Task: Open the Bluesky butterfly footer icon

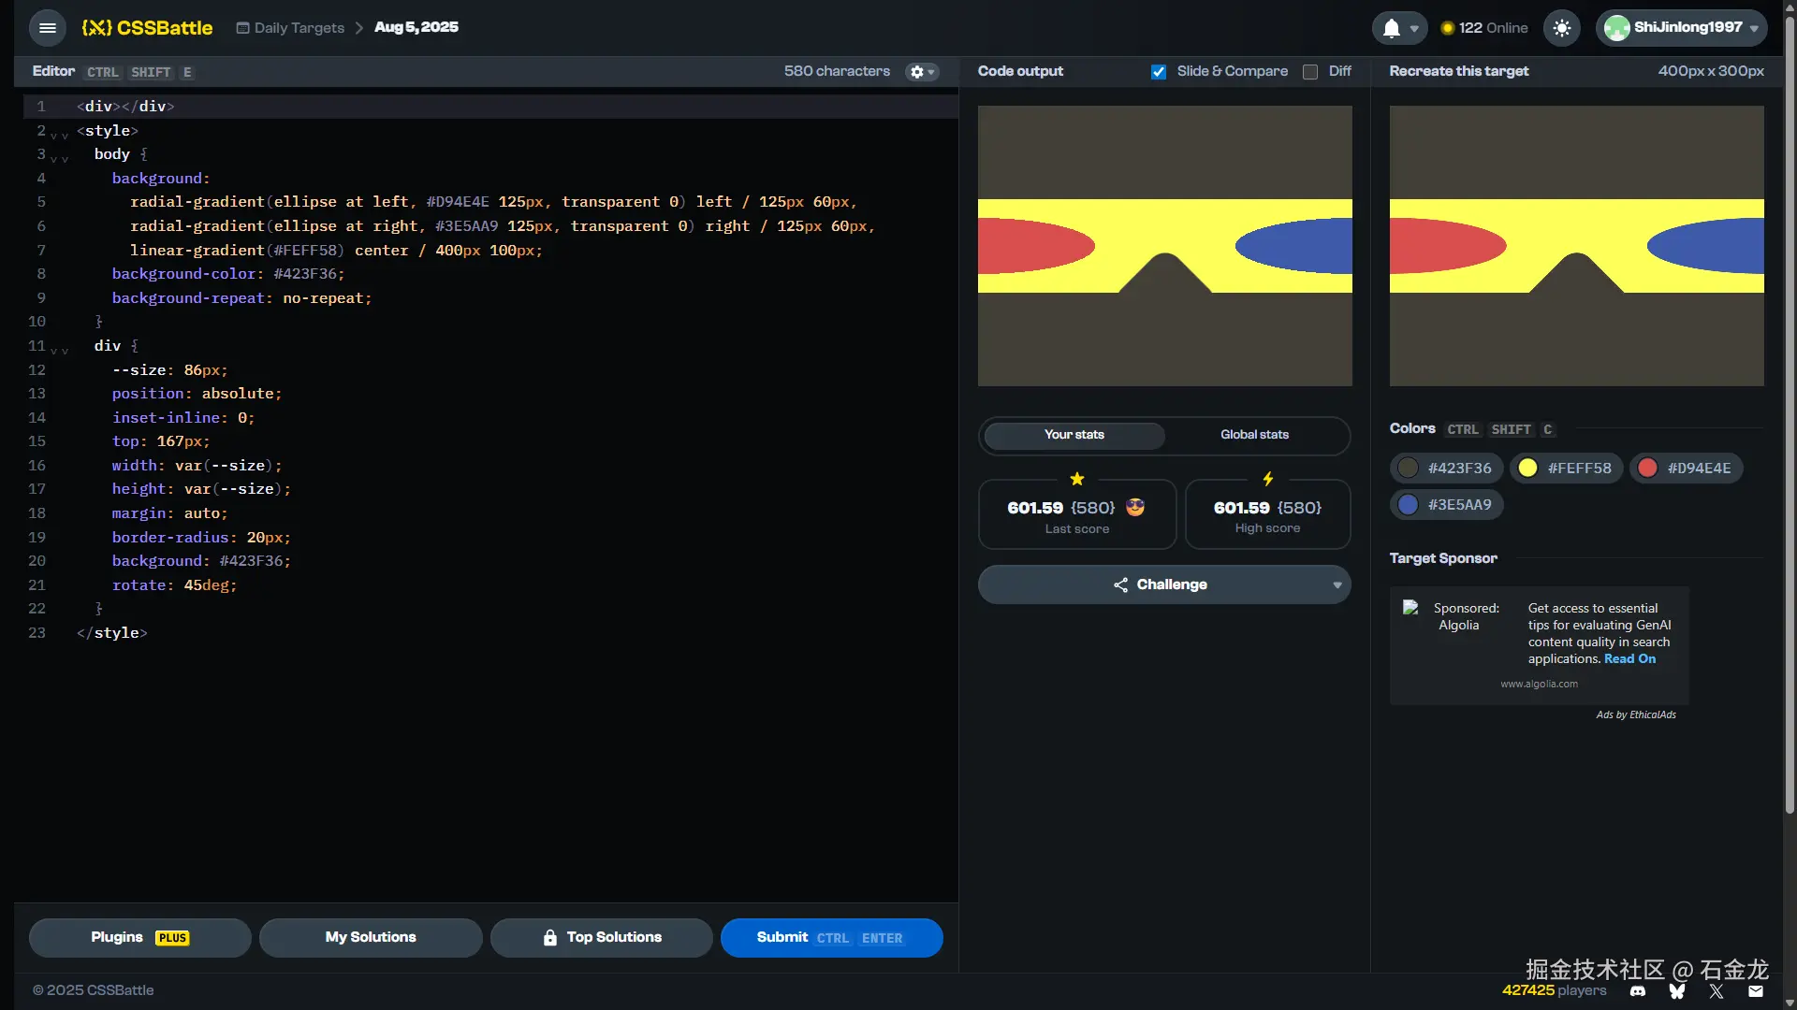Action: click(1677, 991)
